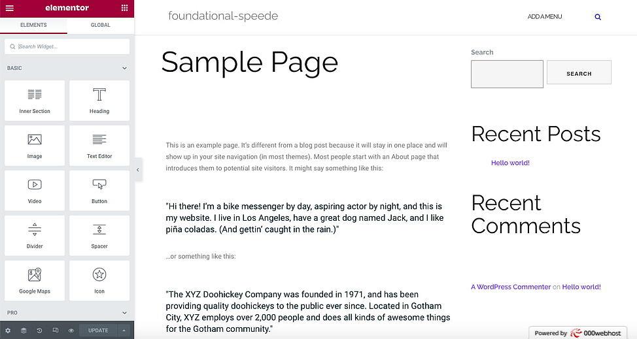Image resolution: width=637 pixels, height=339 pixels.
Task: Open responsive mode device icon
Action: [x=56, y=331]
